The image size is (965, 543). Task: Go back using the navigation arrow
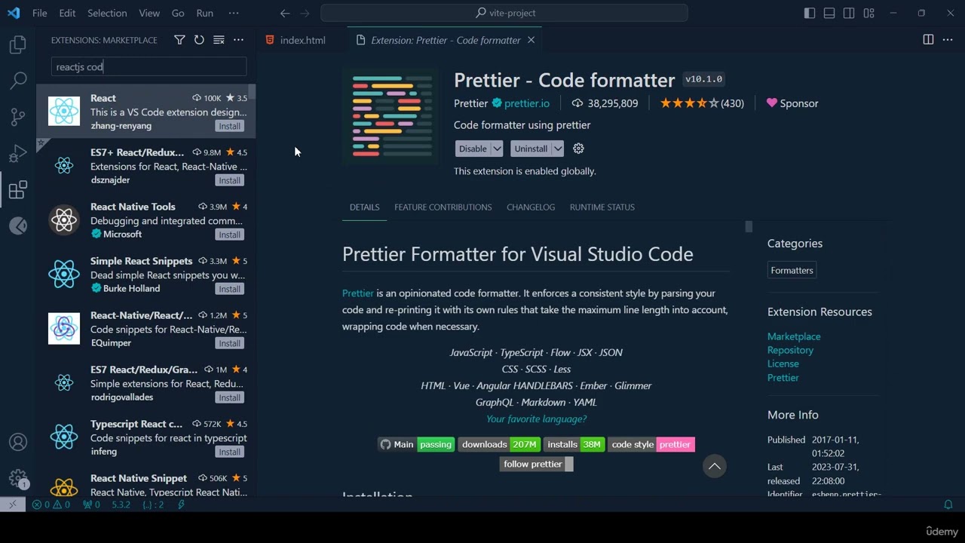point(284,13)
